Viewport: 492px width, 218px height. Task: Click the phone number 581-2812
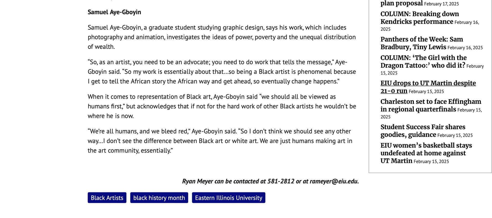click(x=281, y=181)
